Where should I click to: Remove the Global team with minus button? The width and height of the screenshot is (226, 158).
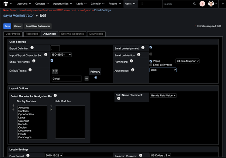point(87,78)
